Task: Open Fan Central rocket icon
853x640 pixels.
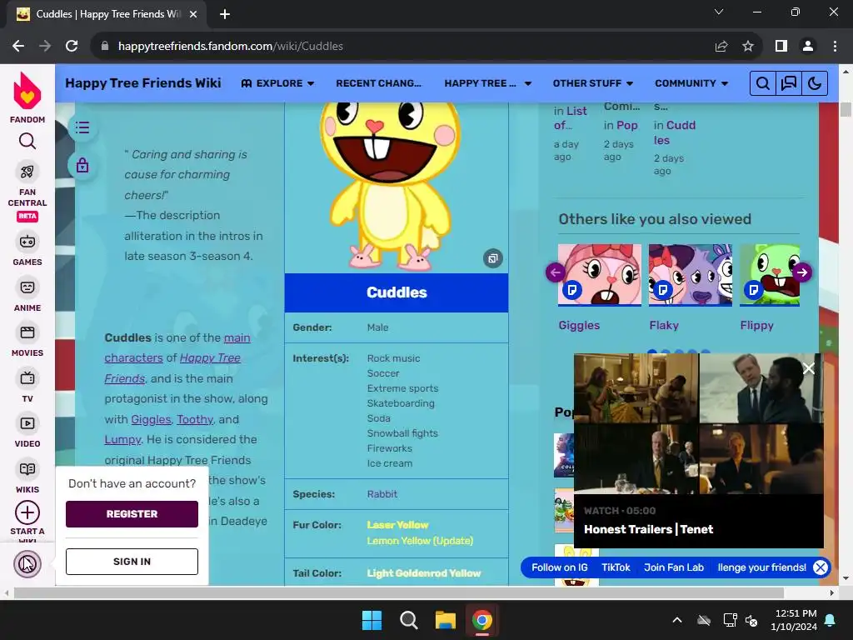Action: coord(27,172)
